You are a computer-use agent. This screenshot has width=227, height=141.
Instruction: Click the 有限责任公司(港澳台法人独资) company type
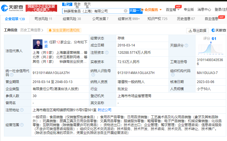(56, 89)
